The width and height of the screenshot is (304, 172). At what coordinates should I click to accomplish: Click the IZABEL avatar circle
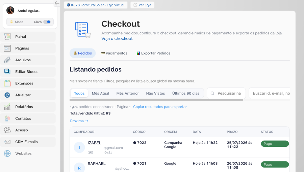(x=79, y=147)
